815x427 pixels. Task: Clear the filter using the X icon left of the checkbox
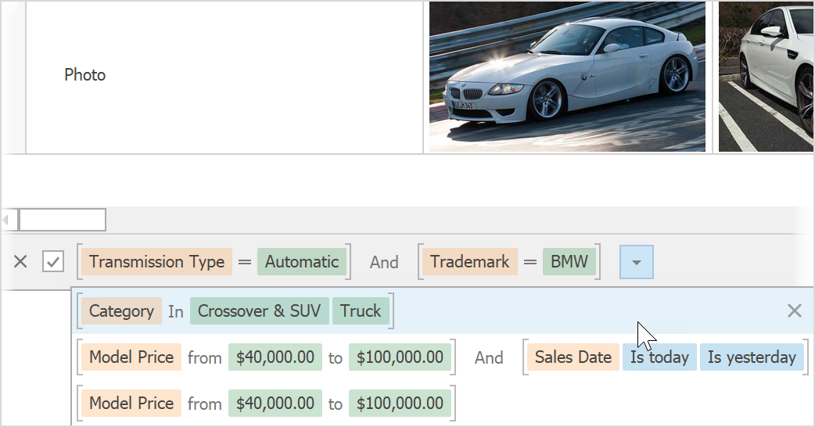click(x=20, y=262)
